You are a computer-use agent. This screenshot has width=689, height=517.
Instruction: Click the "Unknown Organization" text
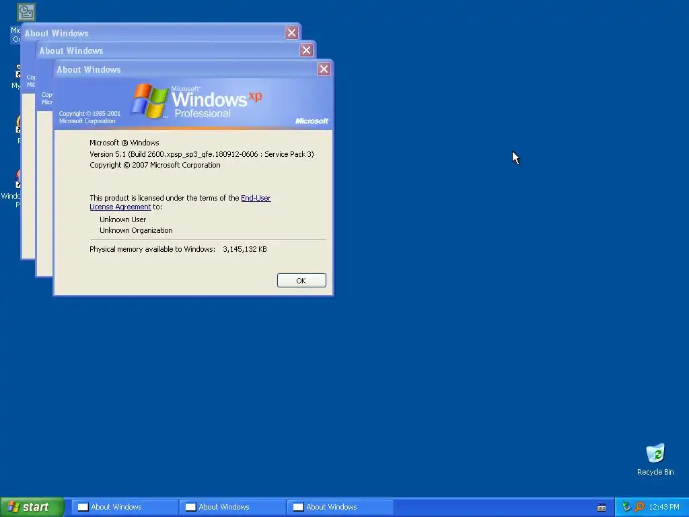(x=136, y=230)
